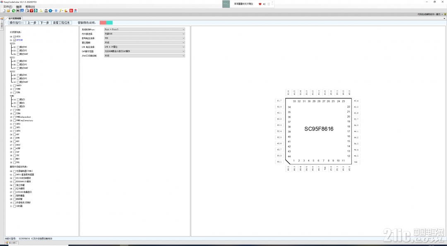
Task: Enable TWI mode under USCI0
Action: (x=18, y=47)
